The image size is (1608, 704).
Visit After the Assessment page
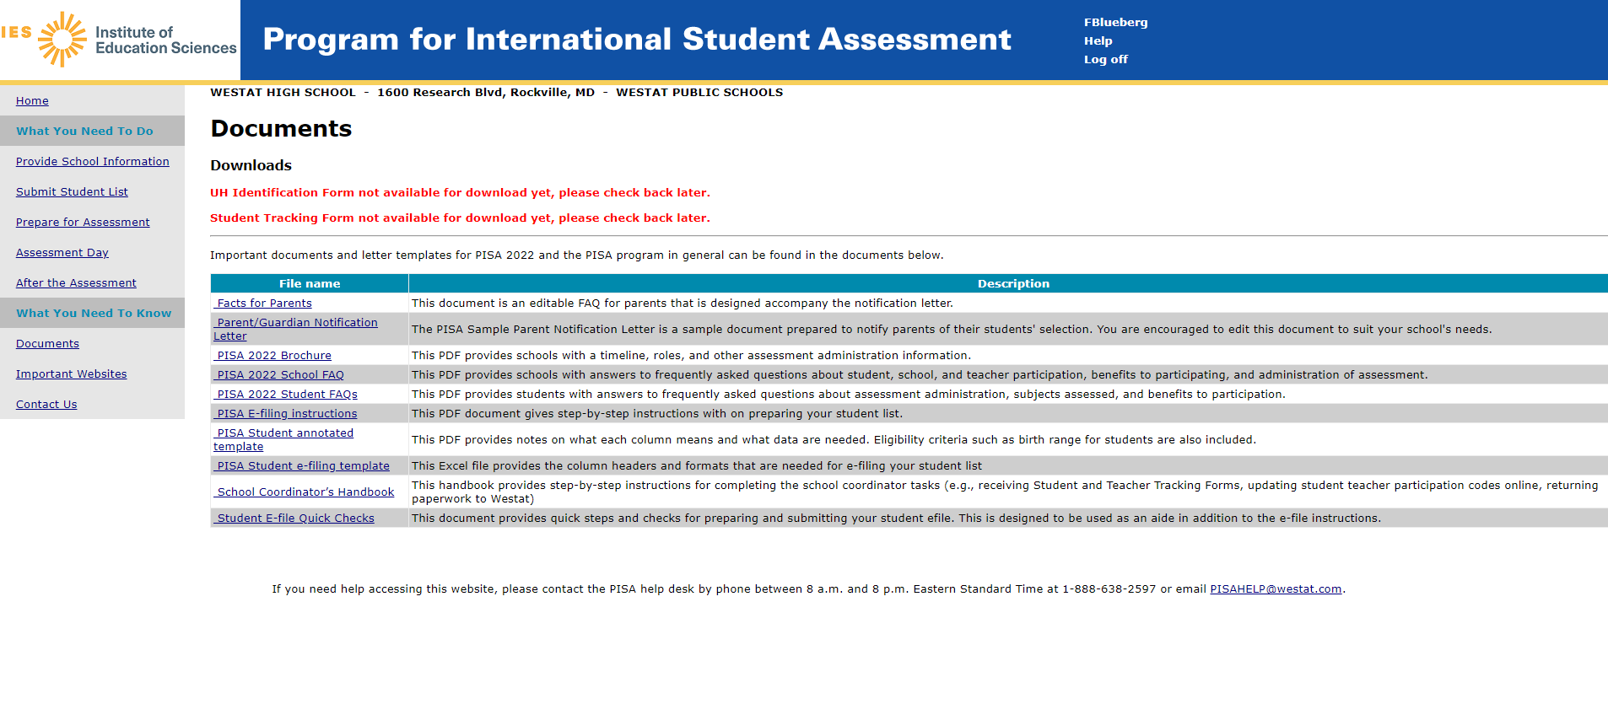coord(76,282)
